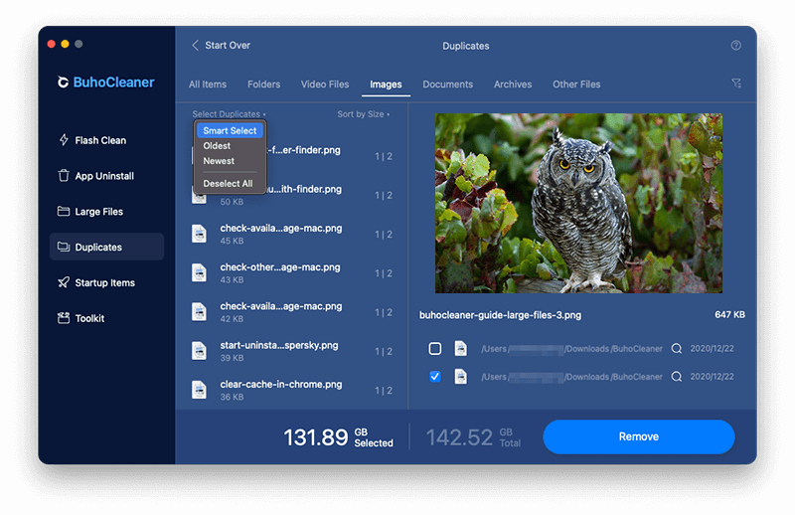
Task: Click file icon for start-uninsta...spersky.png
Action: click(199, 351)
